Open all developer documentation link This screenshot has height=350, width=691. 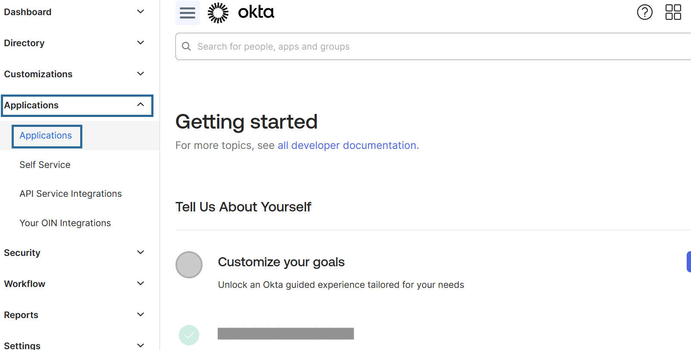point(348,145)
